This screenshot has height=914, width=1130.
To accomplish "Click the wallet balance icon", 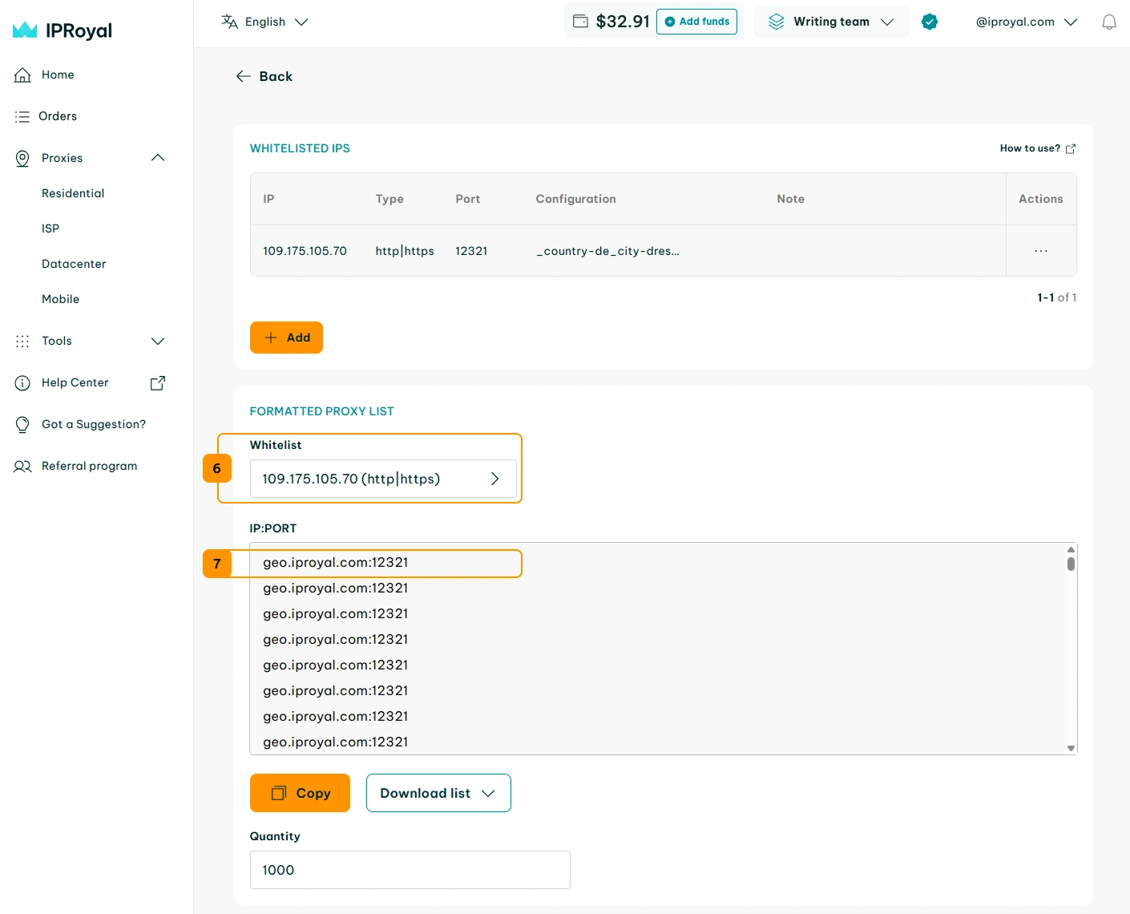I will pyautogui.click(x=581, y=22).
